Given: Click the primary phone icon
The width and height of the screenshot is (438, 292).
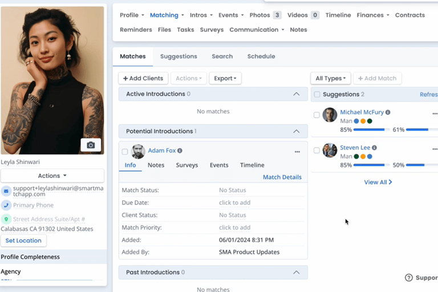Looking at the screenshot, I should (x=6, y=205).
